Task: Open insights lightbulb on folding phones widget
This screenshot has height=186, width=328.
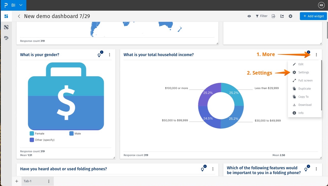Action: pyautogui.click(x=202, y=169)
